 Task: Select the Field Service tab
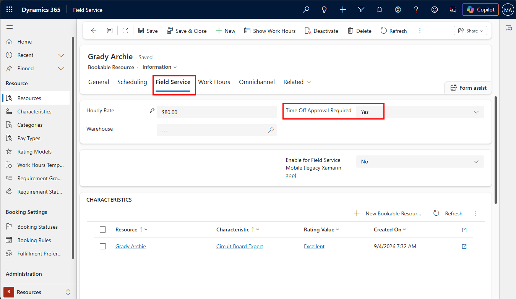tap(173, 82)
